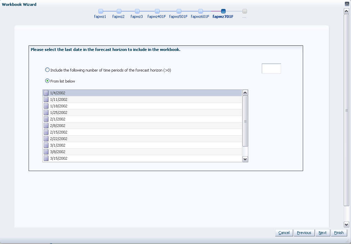
Task: Click the date list scroll-up arrow
Action: click(245, 93)
